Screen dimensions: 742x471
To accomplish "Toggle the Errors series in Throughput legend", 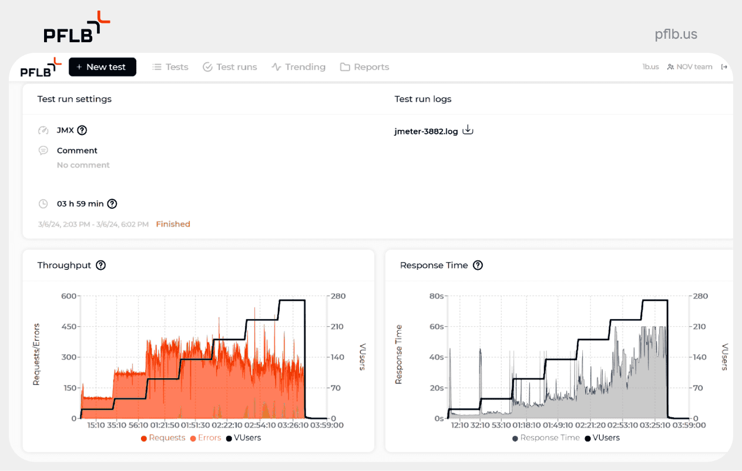I will coord(206,438).
